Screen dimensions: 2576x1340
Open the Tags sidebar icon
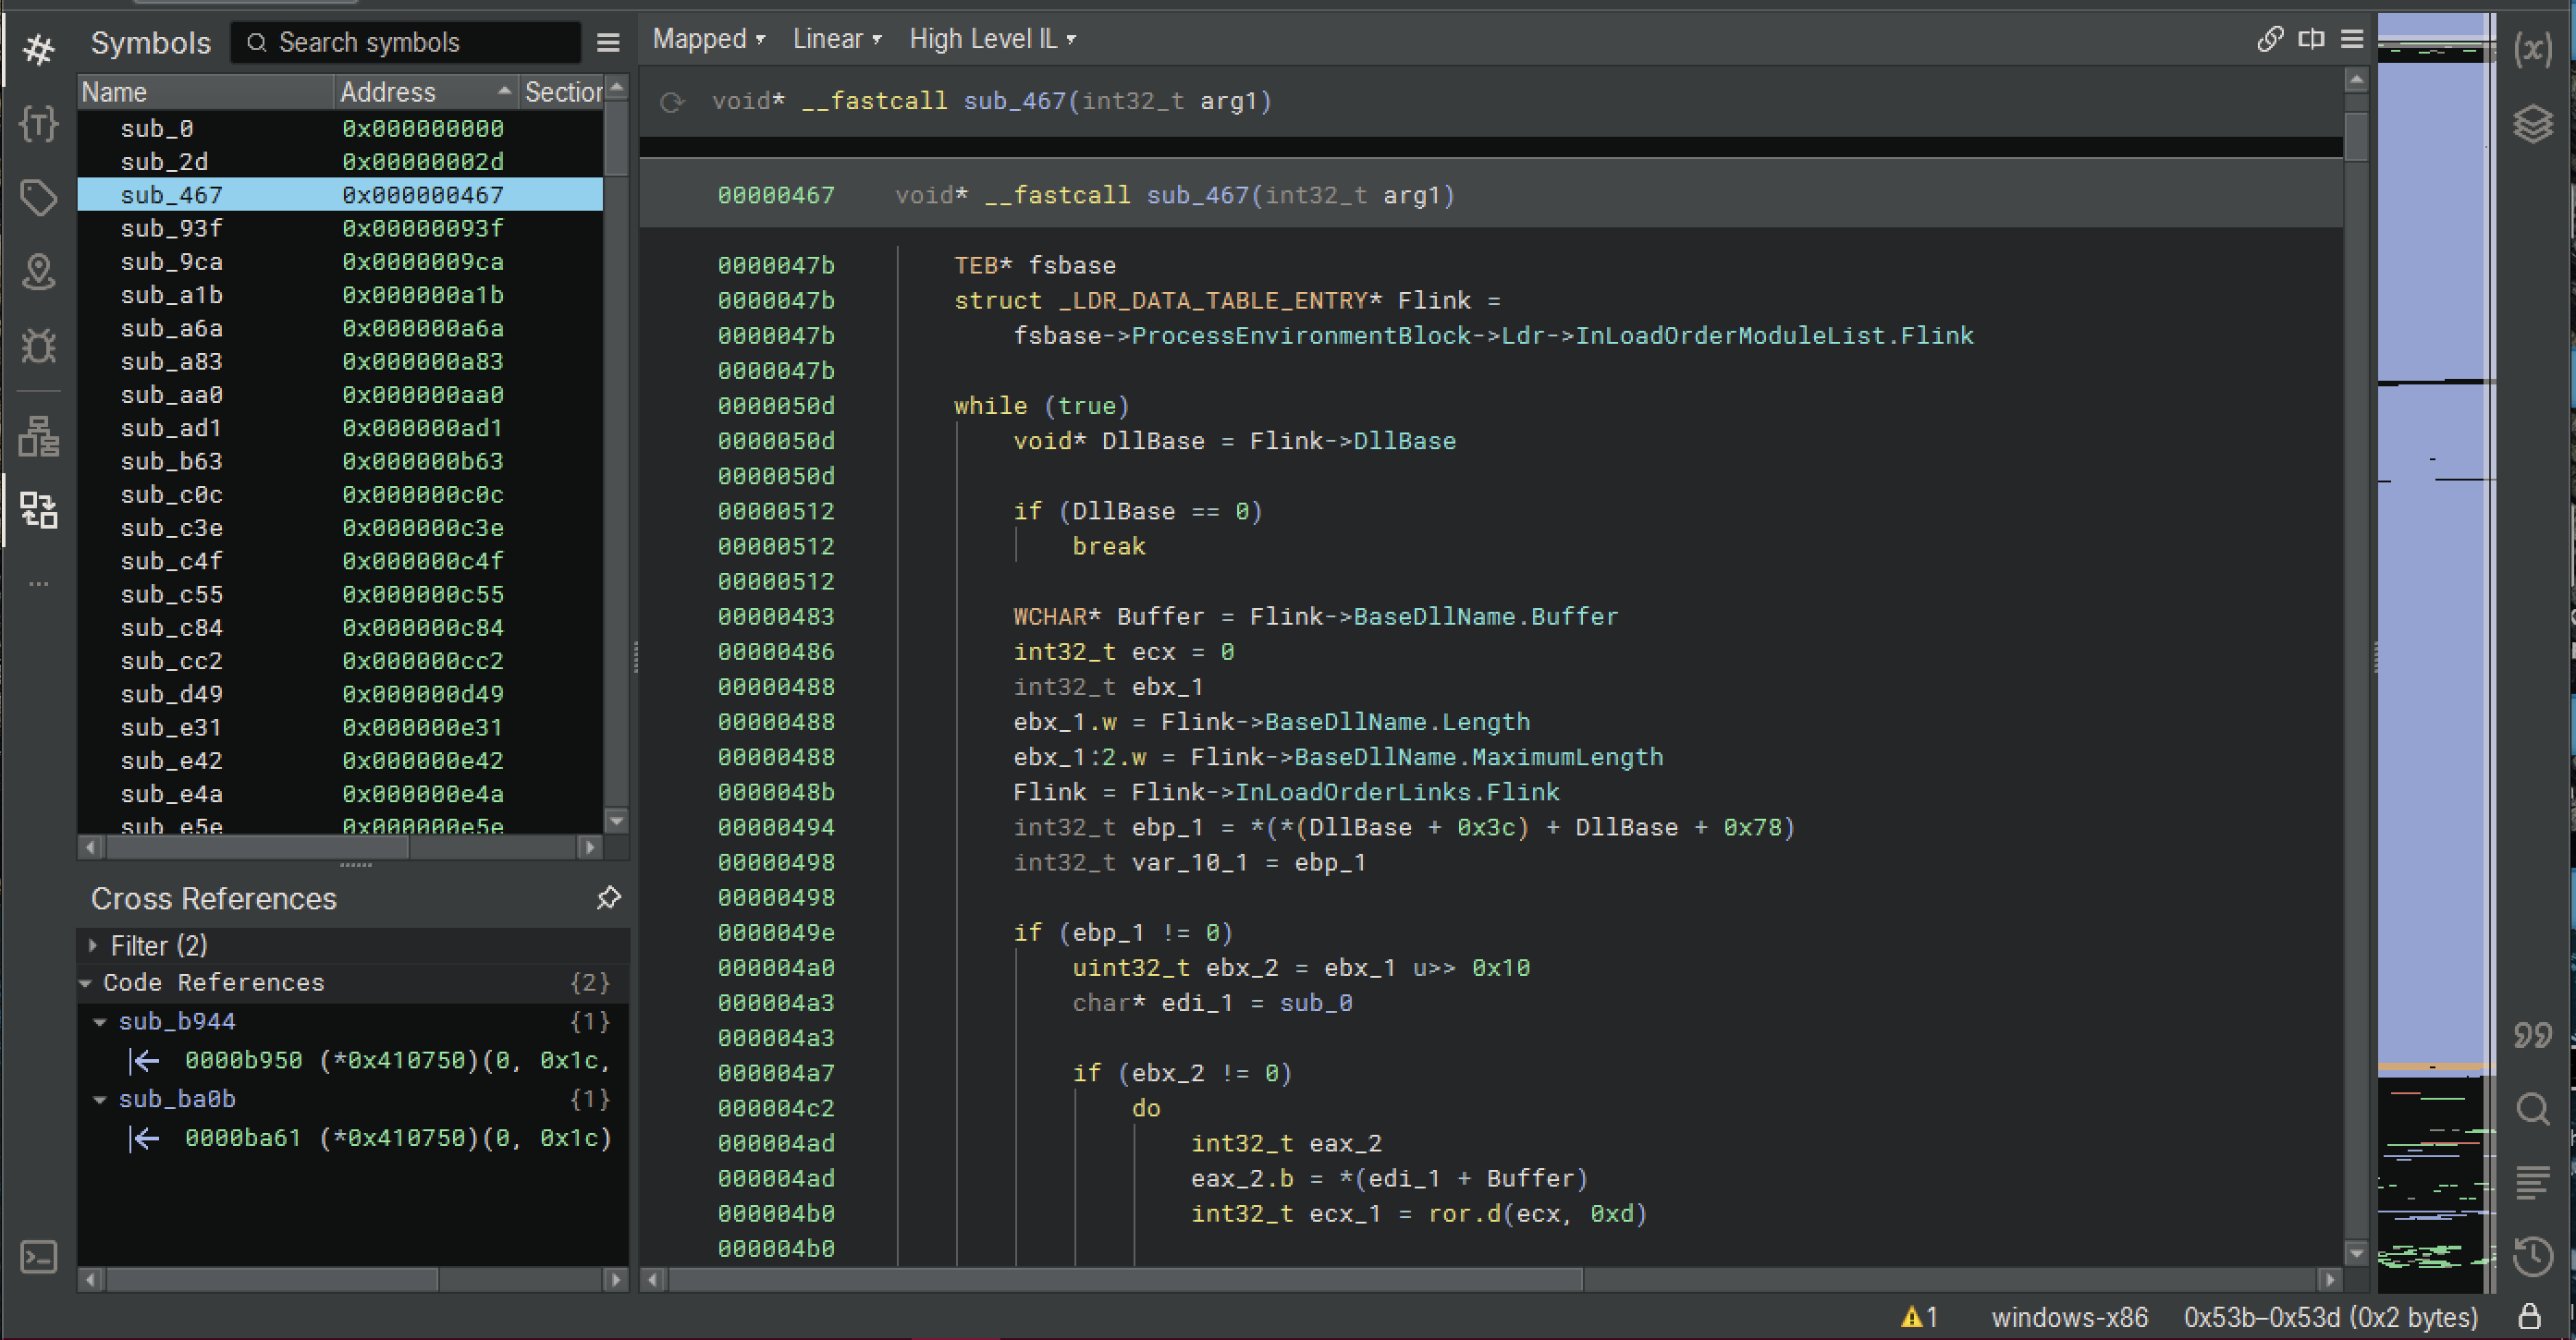39,198
